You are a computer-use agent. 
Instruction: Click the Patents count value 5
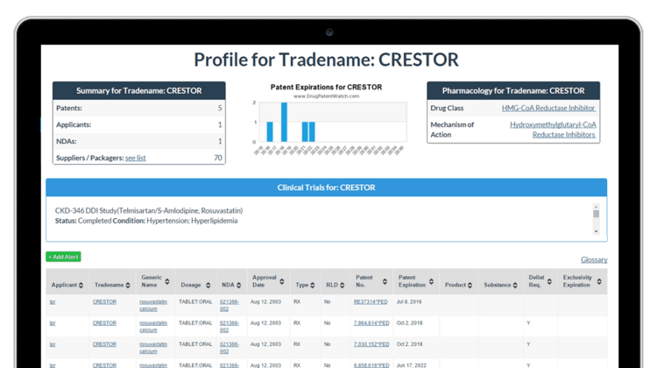coord(220,108)
